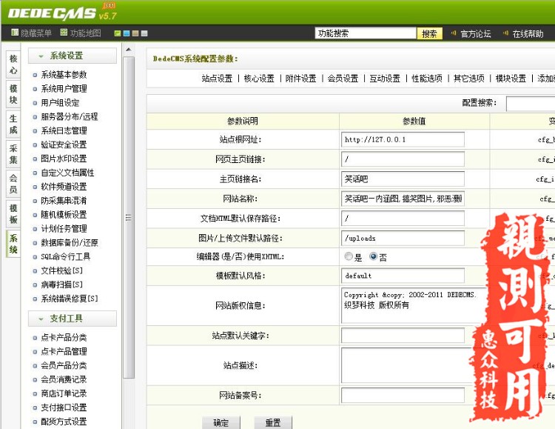Switch to the 模块 side tab
555x429 pixels.
13,94
